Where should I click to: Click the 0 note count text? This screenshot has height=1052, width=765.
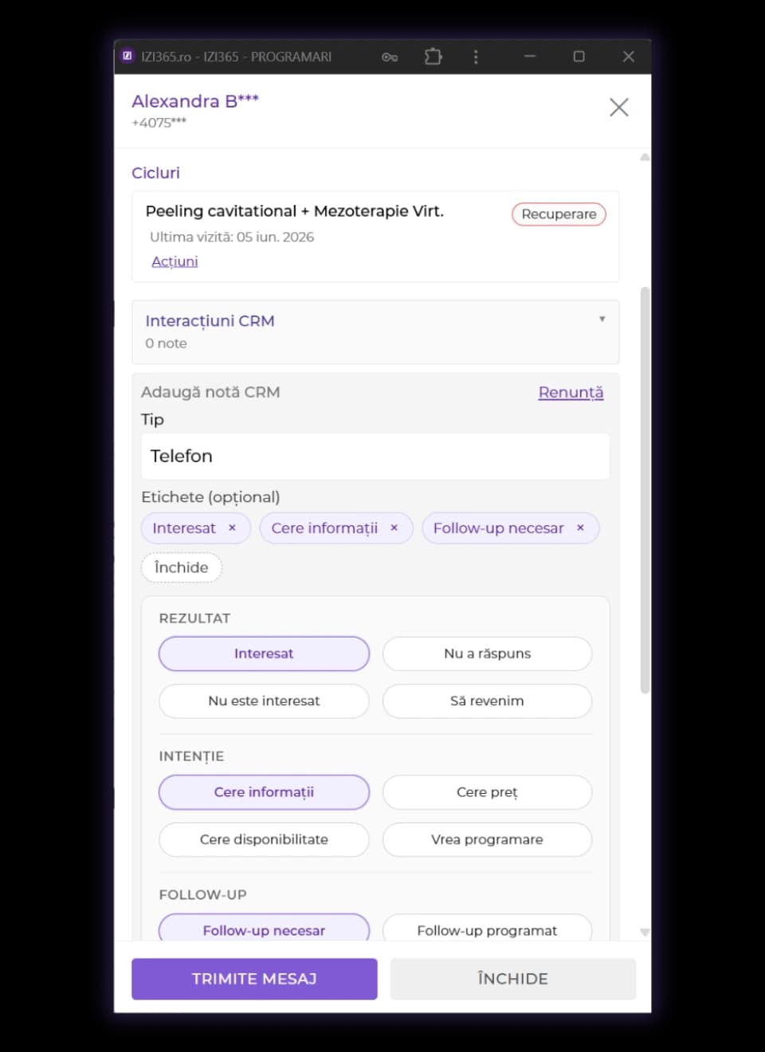click(x=166, y=343)
